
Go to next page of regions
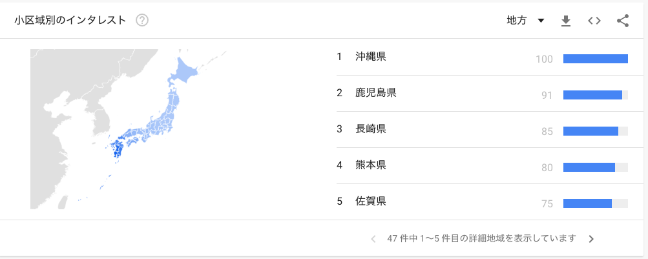[x=591, y=239]
